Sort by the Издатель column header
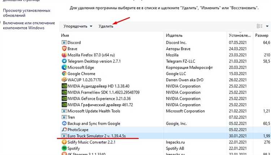This screenshot has height=155, width=271. [x=174, y=35]
